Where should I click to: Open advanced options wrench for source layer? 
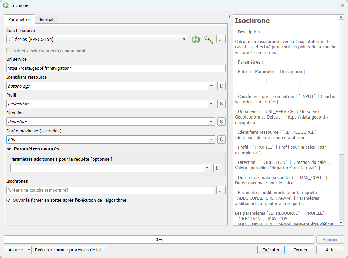tap(208, 40)
